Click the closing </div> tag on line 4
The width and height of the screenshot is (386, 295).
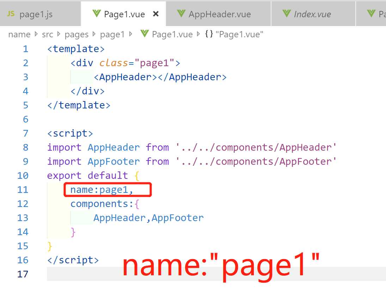[x=88, y=91]
